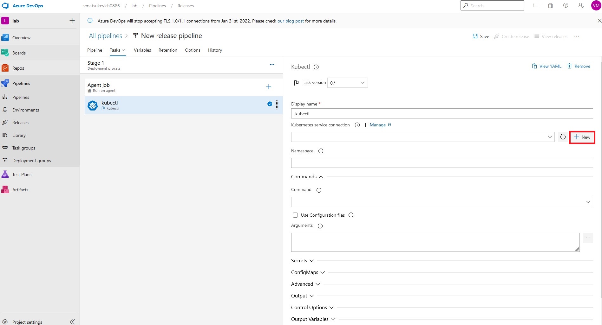Open Manage service connections link
602x325 pixels.
click(380, 125)
